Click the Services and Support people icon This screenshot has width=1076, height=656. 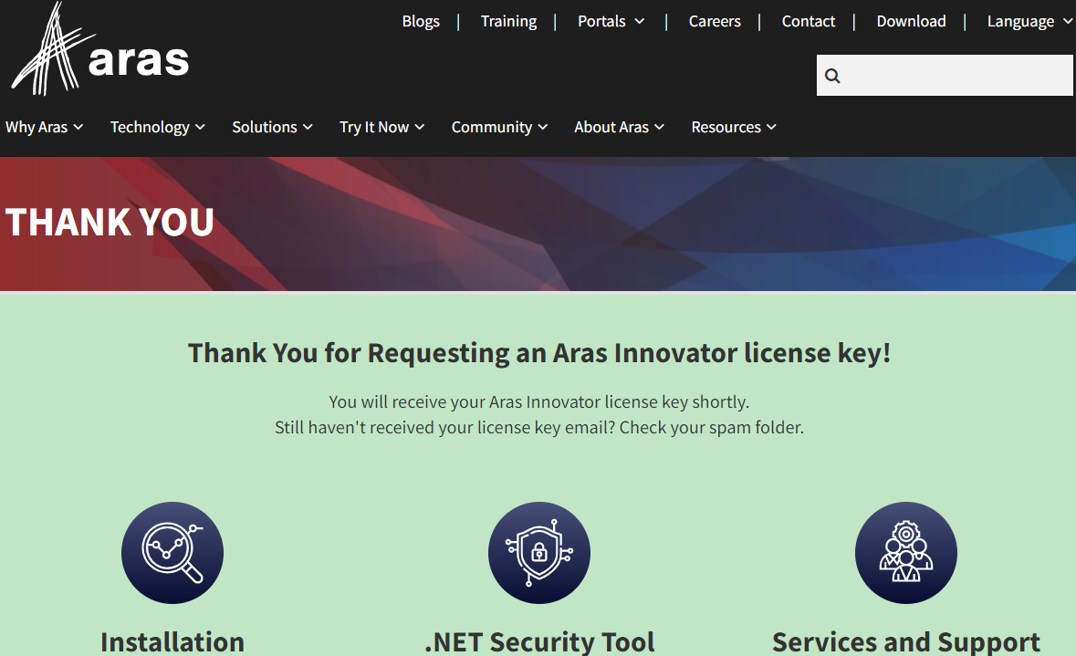tap(905, 552)
